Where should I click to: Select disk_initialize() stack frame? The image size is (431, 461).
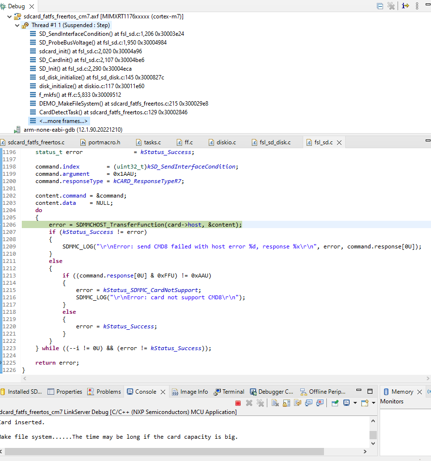92,86
